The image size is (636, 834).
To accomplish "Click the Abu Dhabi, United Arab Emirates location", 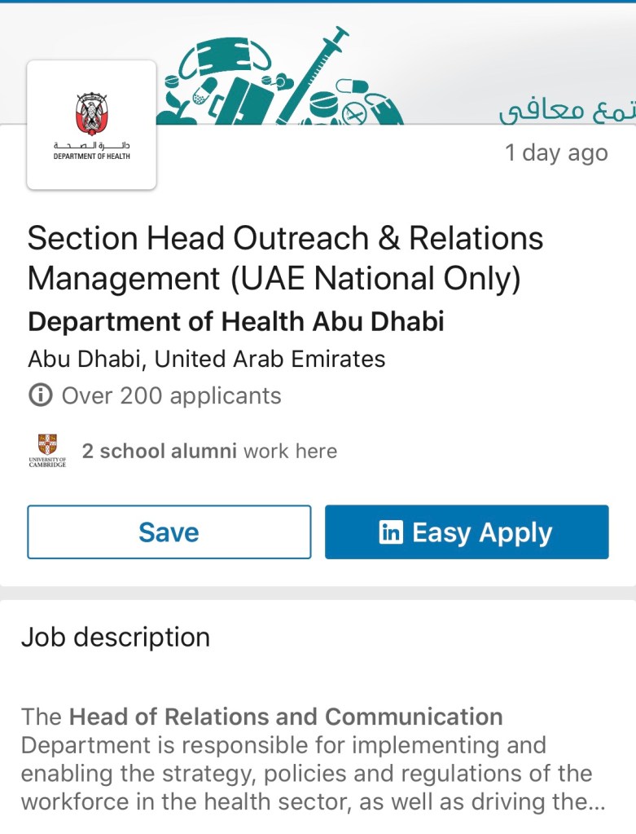I will tap(206, 359).
